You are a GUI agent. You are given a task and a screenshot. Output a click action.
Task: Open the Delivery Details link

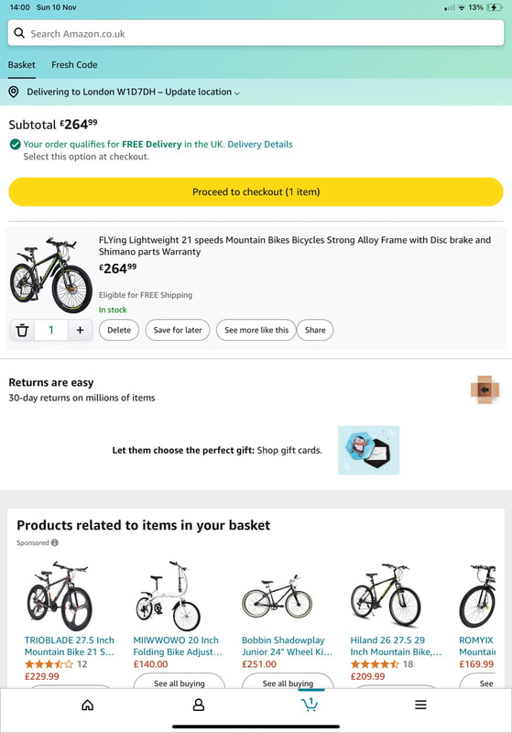[260, 145]
